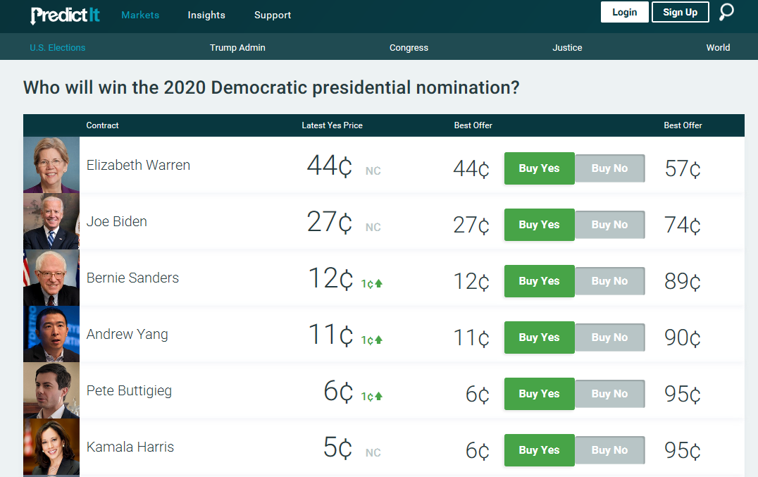Open the Markets menu
The image size is (758, 477).
(x=140, y=15)
